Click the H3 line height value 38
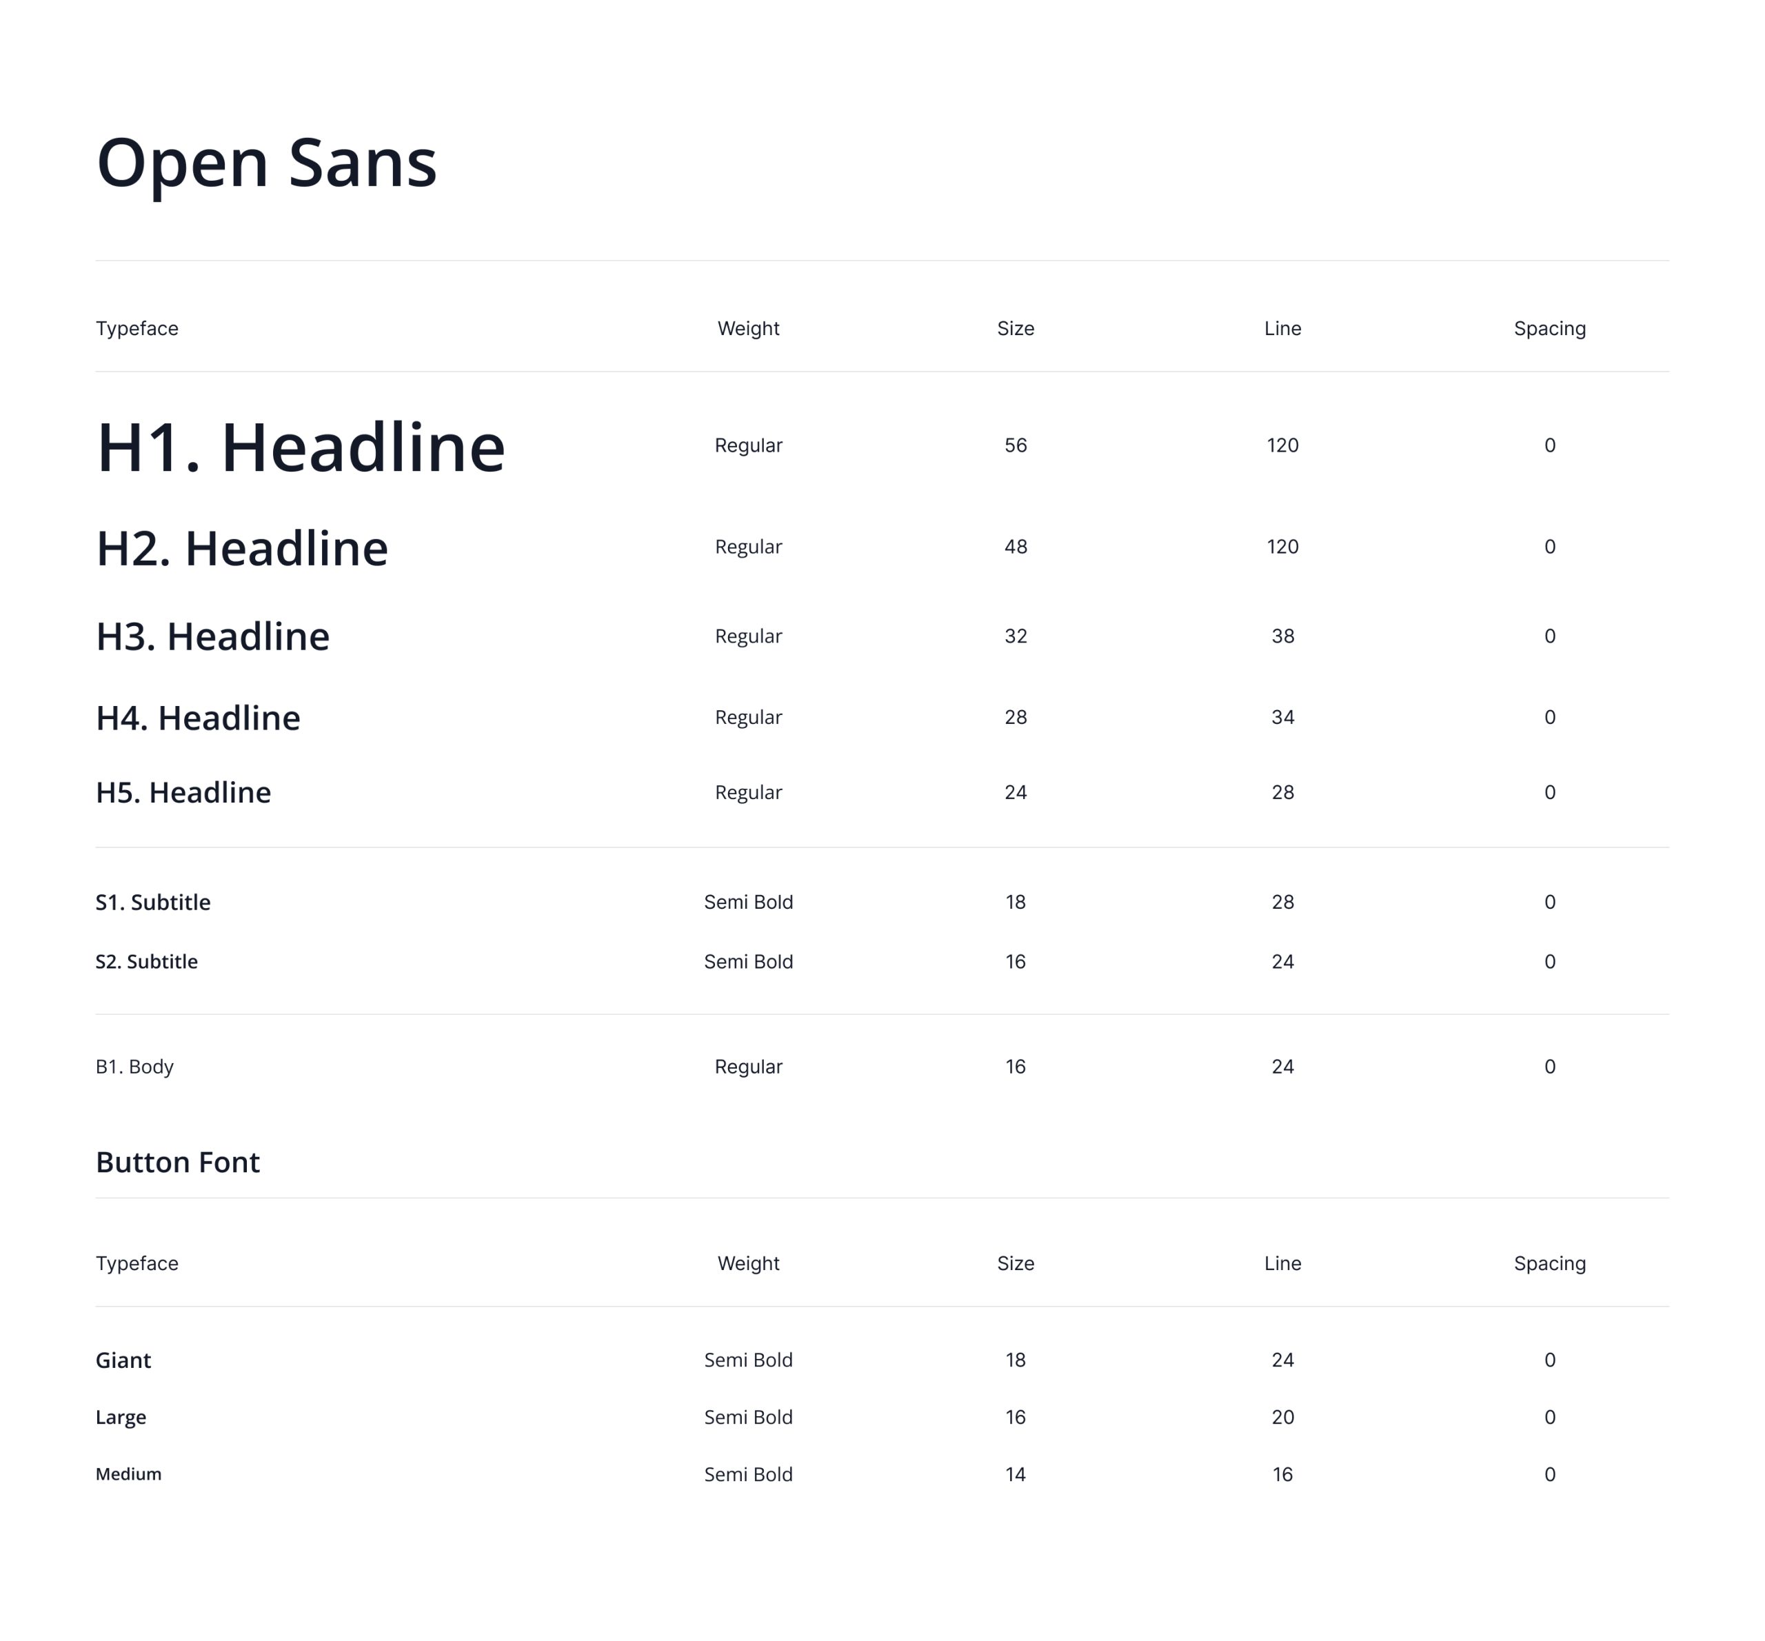 1283,636
